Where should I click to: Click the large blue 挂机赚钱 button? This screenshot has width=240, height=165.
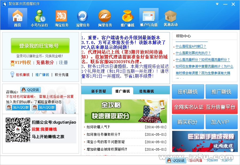pos(188,91)
